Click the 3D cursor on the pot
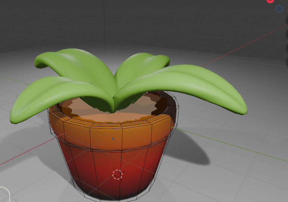Image resolution: width=288 pixels, height=202 pixels. (x=117, y=174)
